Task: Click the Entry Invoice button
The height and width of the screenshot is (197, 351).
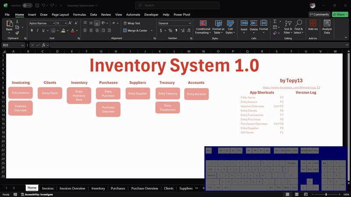Action: (20, 93)
